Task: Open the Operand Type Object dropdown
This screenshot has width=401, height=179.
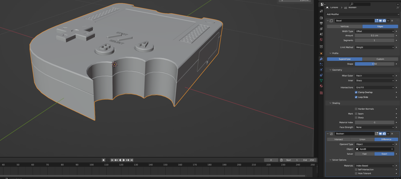Action: point(375,144)
